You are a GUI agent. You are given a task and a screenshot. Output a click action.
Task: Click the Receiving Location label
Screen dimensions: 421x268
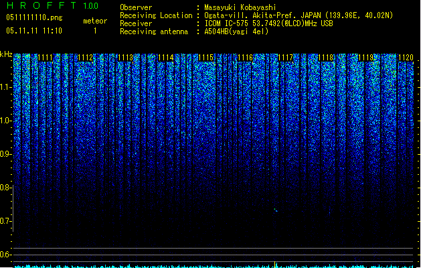(x=156, y=15)
